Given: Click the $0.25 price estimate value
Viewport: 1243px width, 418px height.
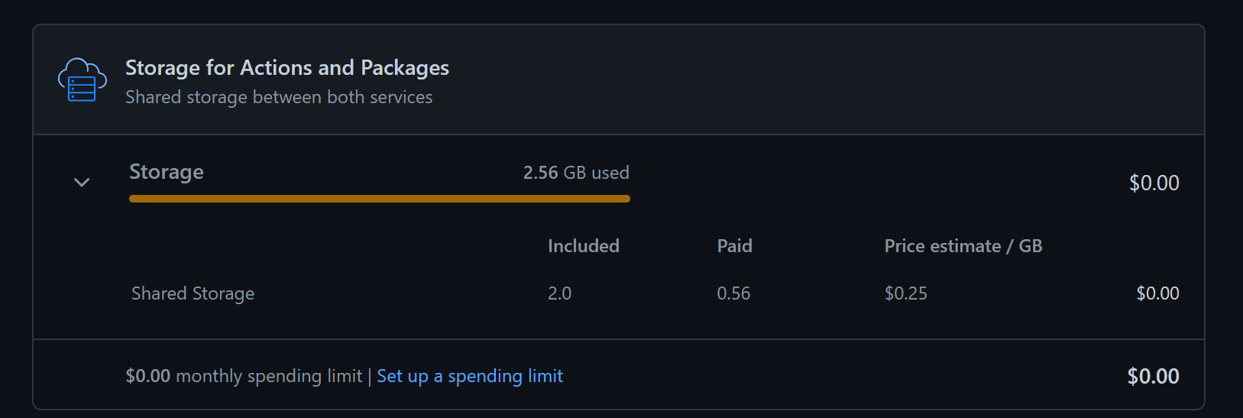Looking at the screenshot, I should 905,293.
